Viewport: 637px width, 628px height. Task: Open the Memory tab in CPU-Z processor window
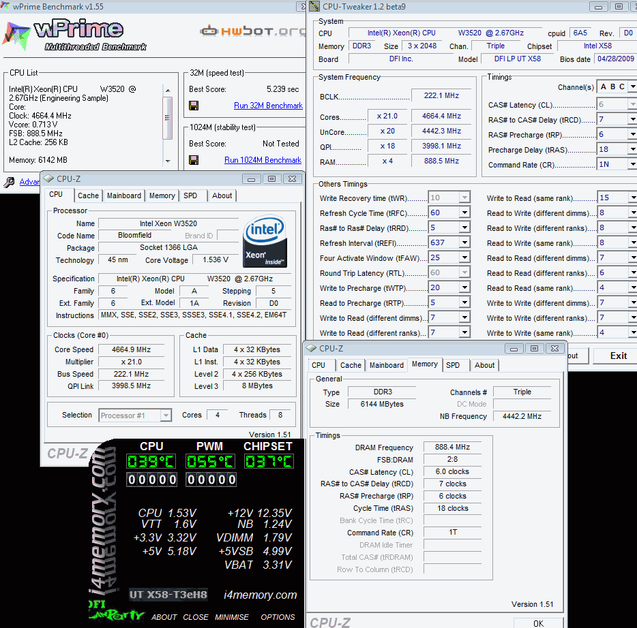point(162,195)
